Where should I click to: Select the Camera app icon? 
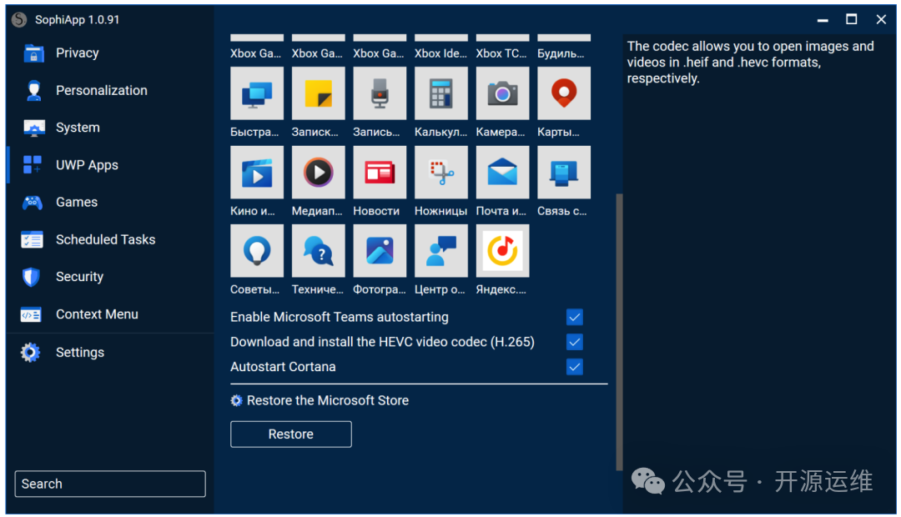pyautogui.click(x=502, y=93)
